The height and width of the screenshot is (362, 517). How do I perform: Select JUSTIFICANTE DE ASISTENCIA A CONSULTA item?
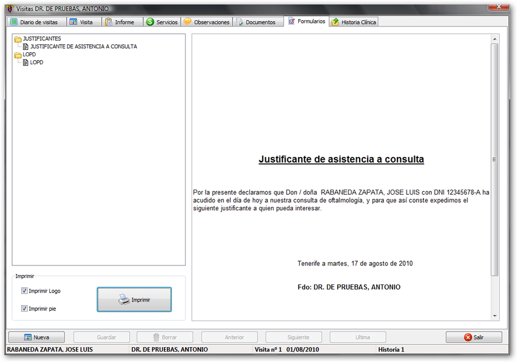[83, 47]
